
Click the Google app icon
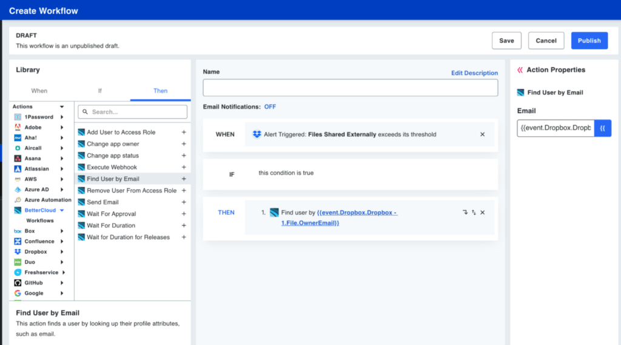click(18, 293)
